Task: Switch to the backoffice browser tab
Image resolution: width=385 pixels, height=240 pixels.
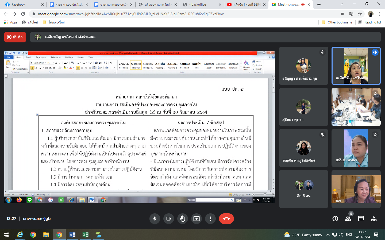Action: [201, 5]
